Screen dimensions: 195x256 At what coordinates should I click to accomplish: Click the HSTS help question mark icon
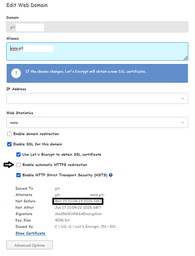[x=111, y=175]
